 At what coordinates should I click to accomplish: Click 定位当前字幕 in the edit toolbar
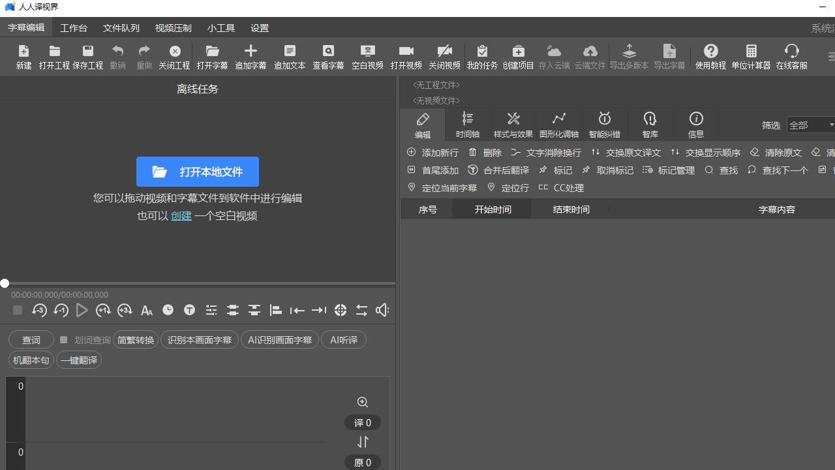(x=442, y=187)
